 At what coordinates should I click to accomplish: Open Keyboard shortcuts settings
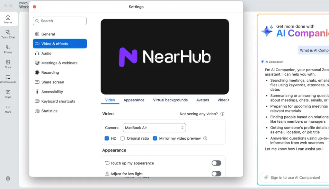point(60,101)
